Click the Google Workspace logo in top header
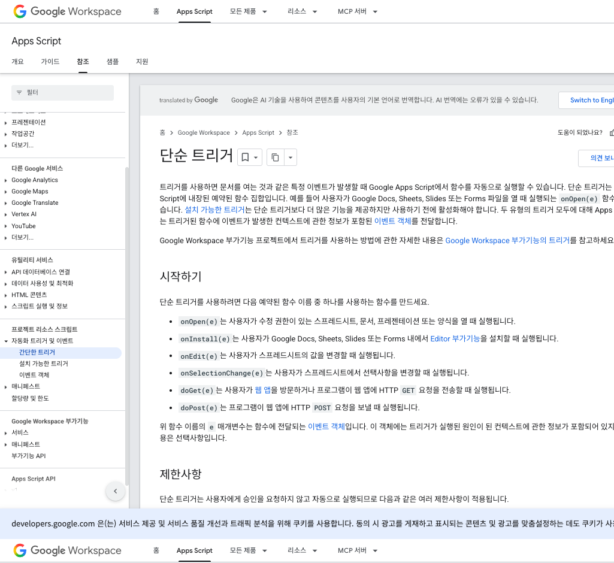This screenshot has height=563, width=614. pyautogui.click(x=67, y=11)
